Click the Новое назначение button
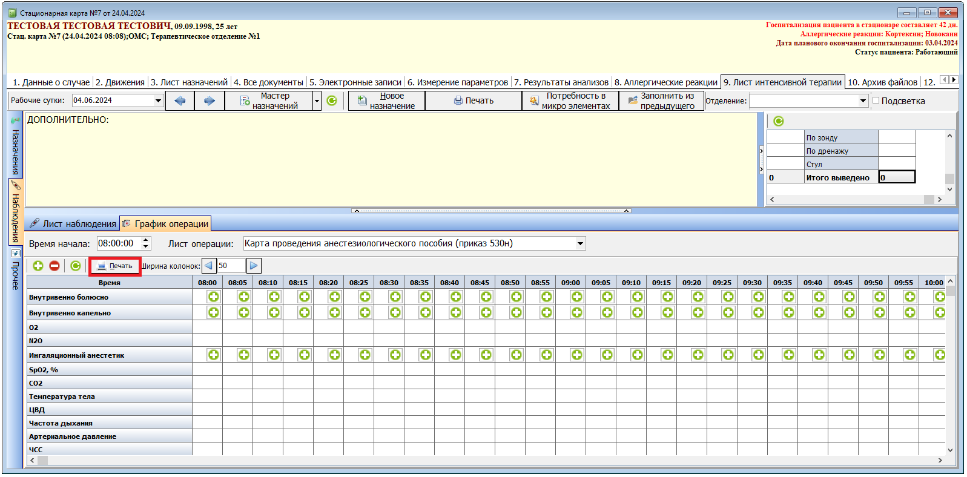967x477 pixels. pos(387,100)
